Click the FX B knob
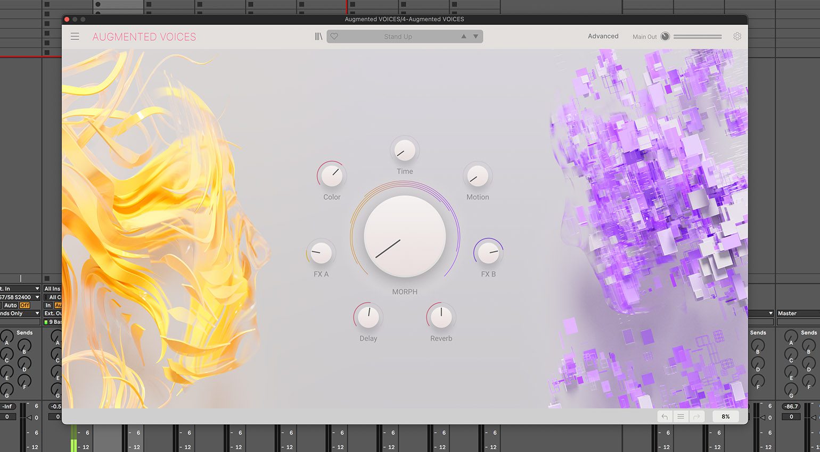The width and height of the screenshot is (820, 452). [488, 253]
